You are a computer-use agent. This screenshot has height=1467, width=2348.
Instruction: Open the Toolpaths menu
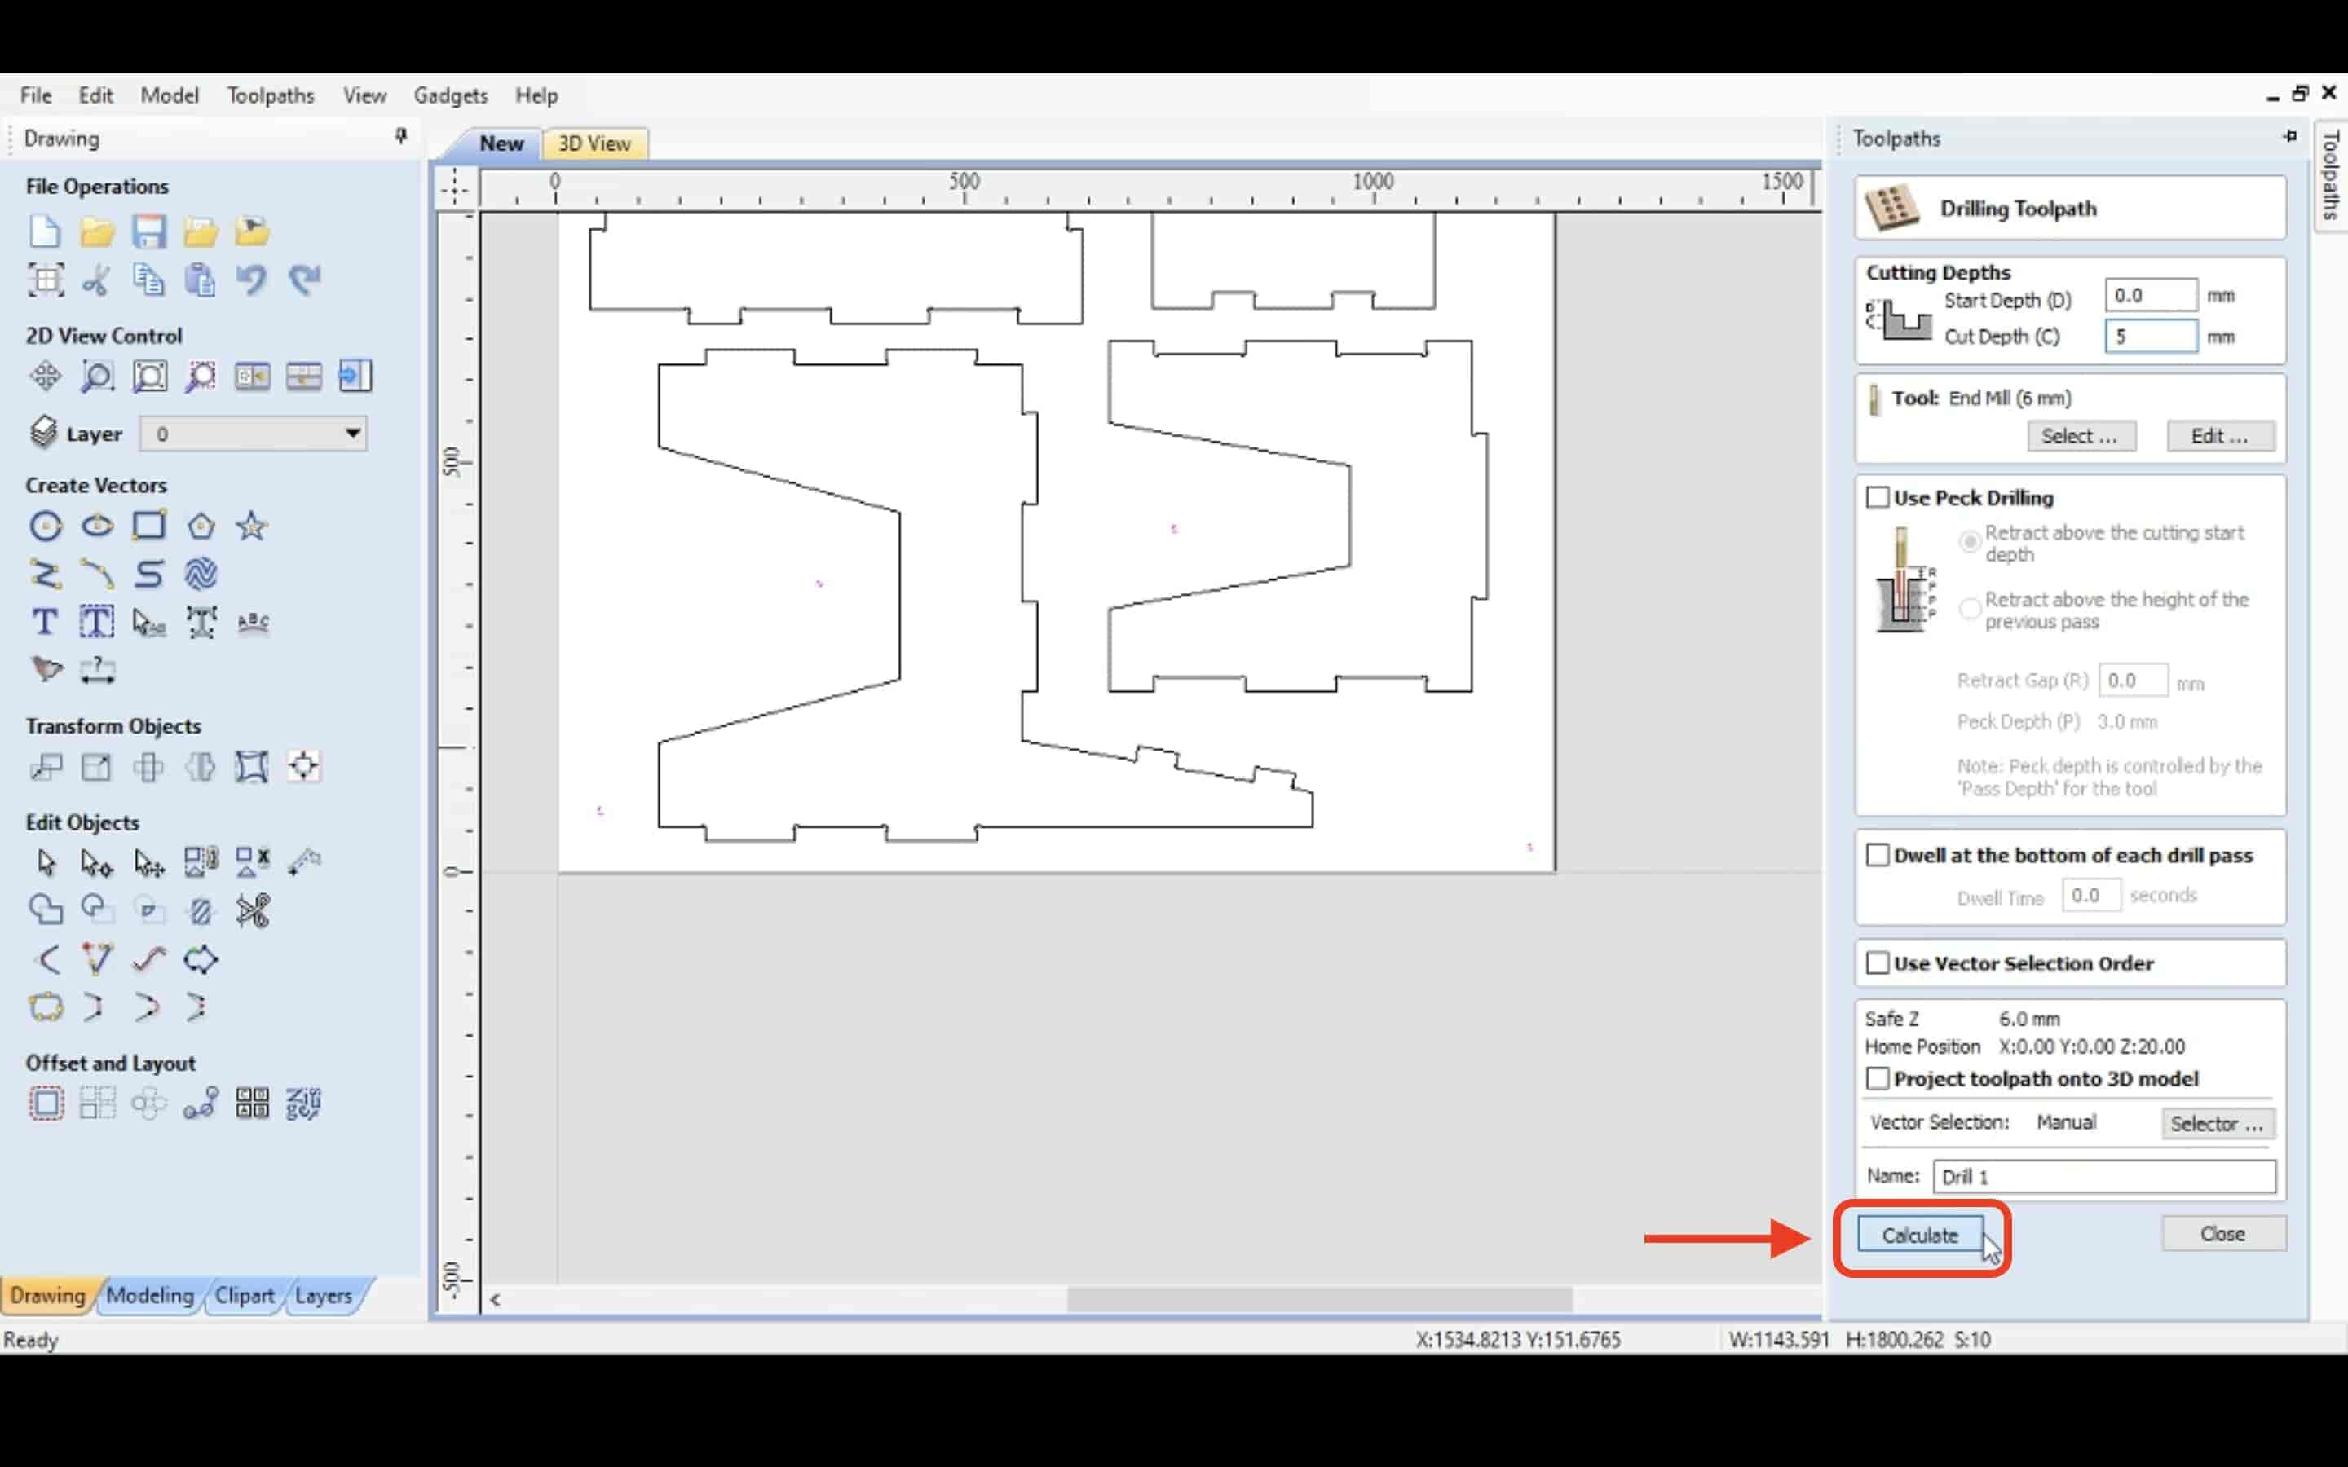[x=271, y=95]
